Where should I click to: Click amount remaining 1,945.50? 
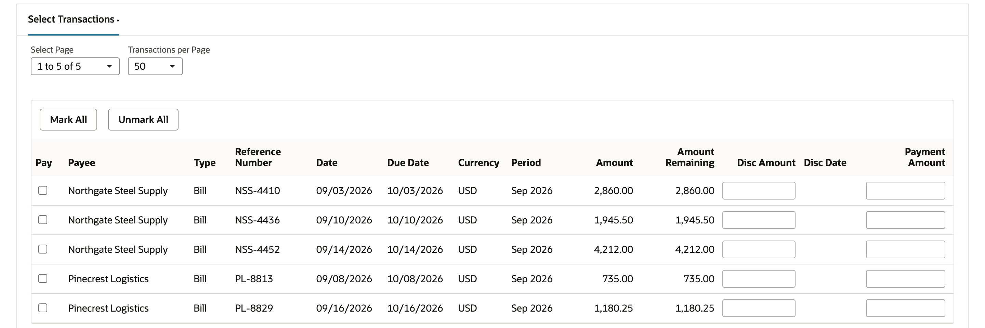(695, 220)
